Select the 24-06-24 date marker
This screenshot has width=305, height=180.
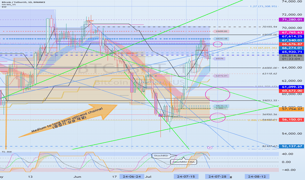click(x=132, y=176)
